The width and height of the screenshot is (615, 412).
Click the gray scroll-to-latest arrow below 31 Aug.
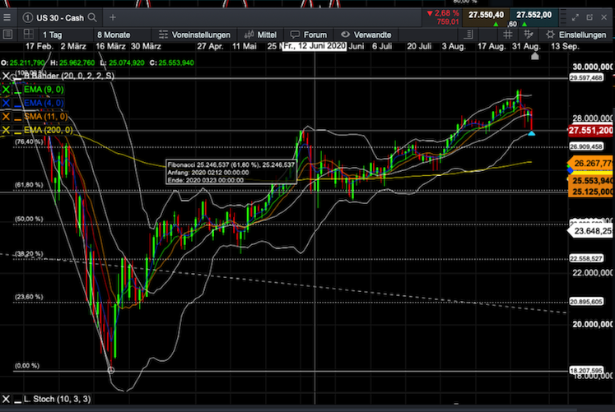tap(534, 56)
